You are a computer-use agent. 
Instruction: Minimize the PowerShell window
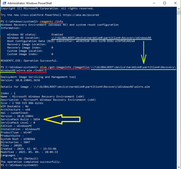(x=154, y=3)
